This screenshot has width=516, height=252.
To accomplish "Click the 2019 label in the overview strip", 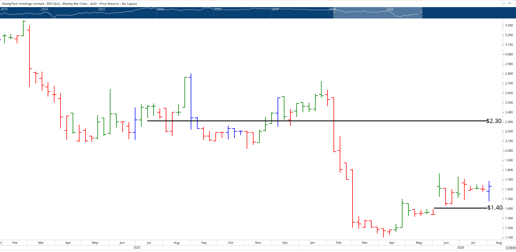I will [x=4, y=9].
